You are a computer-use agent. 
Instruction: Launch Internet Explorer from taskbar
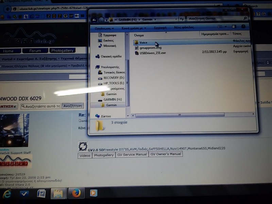point(6,194)
